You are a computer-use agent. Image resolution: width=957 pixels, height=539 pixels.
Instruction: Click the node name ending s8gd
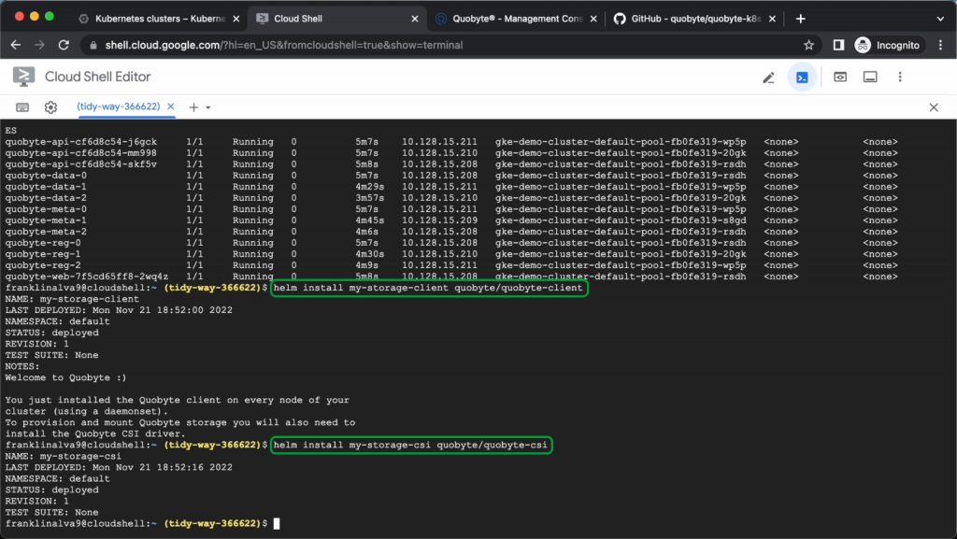click(621, 220)
